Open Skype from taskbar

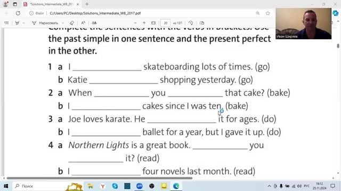click(x=115, y=186)
